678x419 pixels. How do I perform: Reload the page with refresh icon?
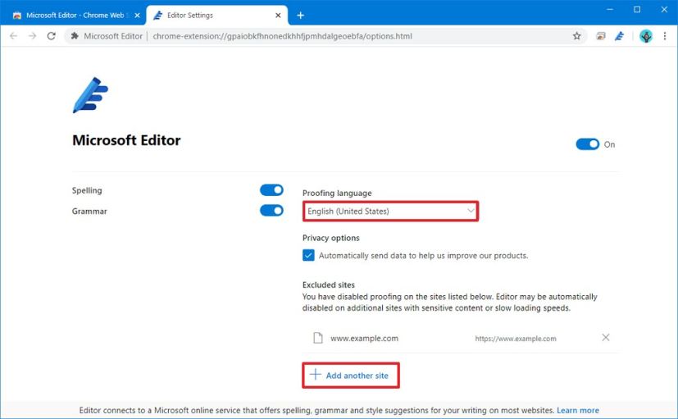tap(52, 36)
